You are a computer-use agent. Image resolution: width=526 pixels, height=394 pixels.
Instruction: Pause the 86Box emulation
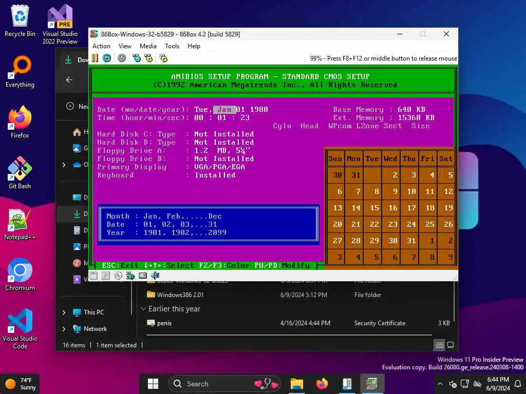pyautogui.click(x=95, y=58)
